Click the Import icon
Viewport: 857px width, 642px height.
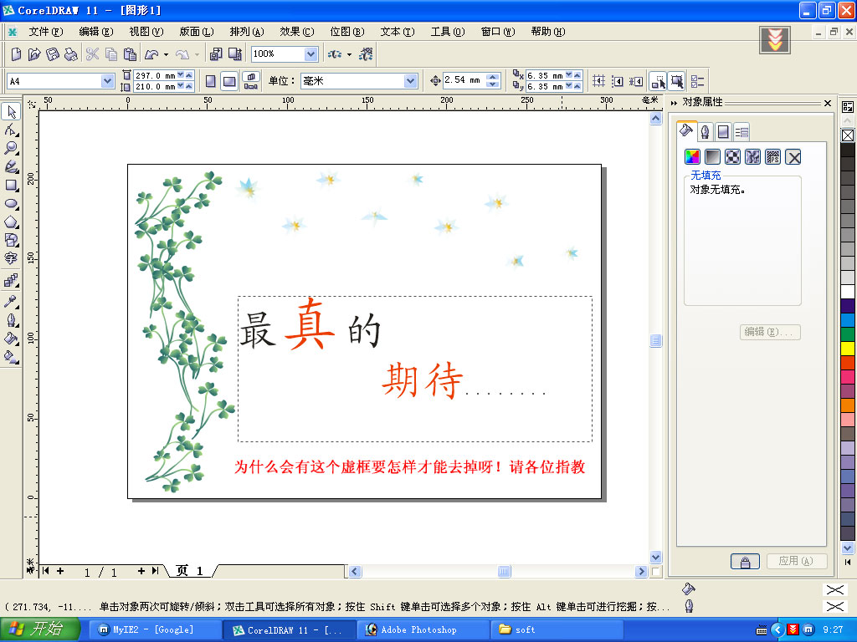(217, 54)
